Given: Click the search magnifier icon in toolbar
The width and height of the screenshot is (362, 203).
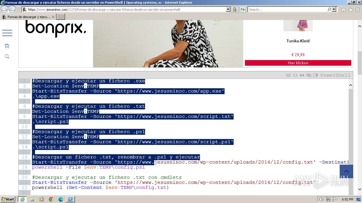Looking at the screenshot, I should pyautogui.click(x=329, y=9).
